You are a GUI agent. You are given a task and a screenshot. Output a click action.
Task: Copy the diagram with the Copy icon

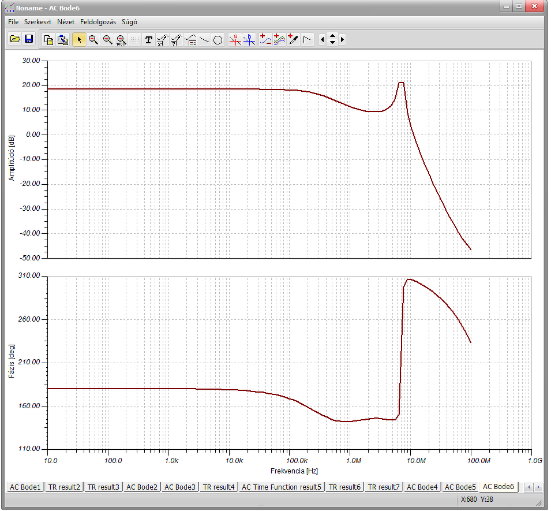48,40
